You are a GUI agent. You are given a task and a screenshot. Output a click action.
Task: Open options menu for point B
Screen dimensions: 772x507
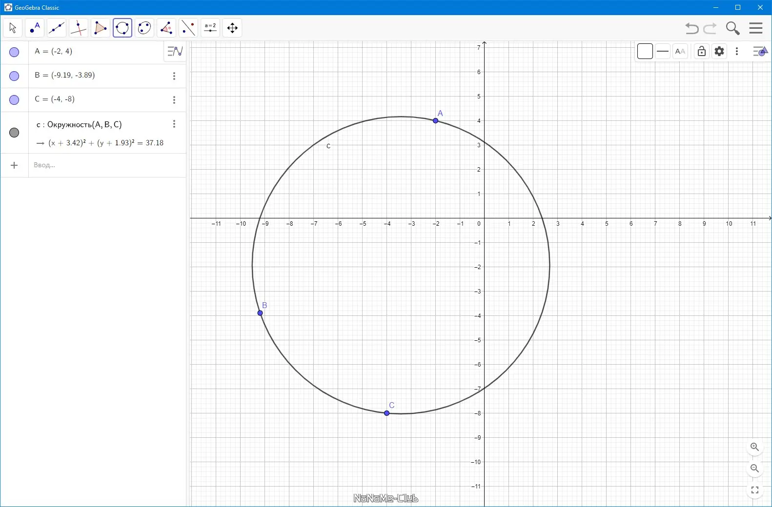tap(174, 76)
